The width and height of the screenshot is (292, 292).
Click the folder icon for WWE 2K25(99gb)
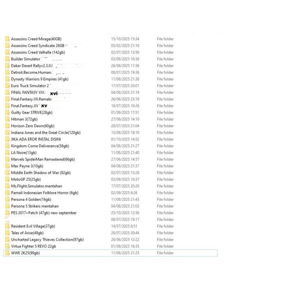pyautogui.click(x=7, y=253)
